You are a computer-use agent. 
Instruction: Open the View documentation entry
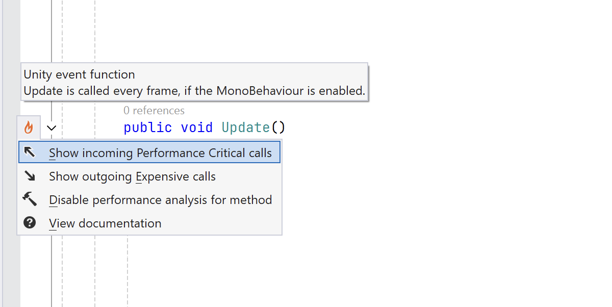pyautogui.click(x=105, y=223)
